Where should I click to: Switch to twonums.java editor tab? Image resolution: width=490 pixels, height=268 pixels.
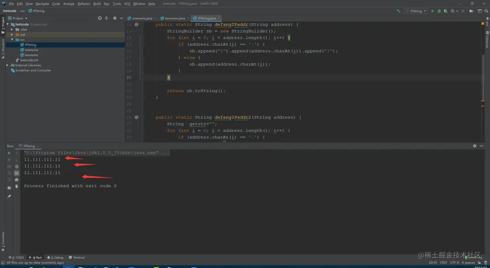pyautogui.click(x=175, y=18)
